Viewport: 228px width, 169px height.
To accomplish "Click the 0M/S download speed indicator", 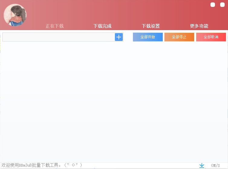I will pyautogui.click(x=215, y=165).
